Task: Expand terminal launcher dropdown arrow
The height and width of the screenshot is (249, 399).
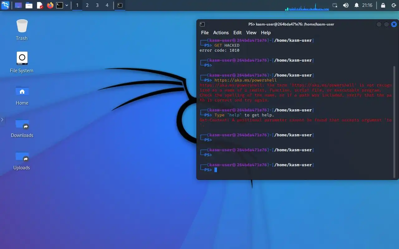Action: tap(67, 5)
